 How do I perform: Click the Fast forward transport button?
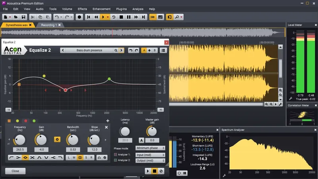pyautogui.click(x=136, y=17)
